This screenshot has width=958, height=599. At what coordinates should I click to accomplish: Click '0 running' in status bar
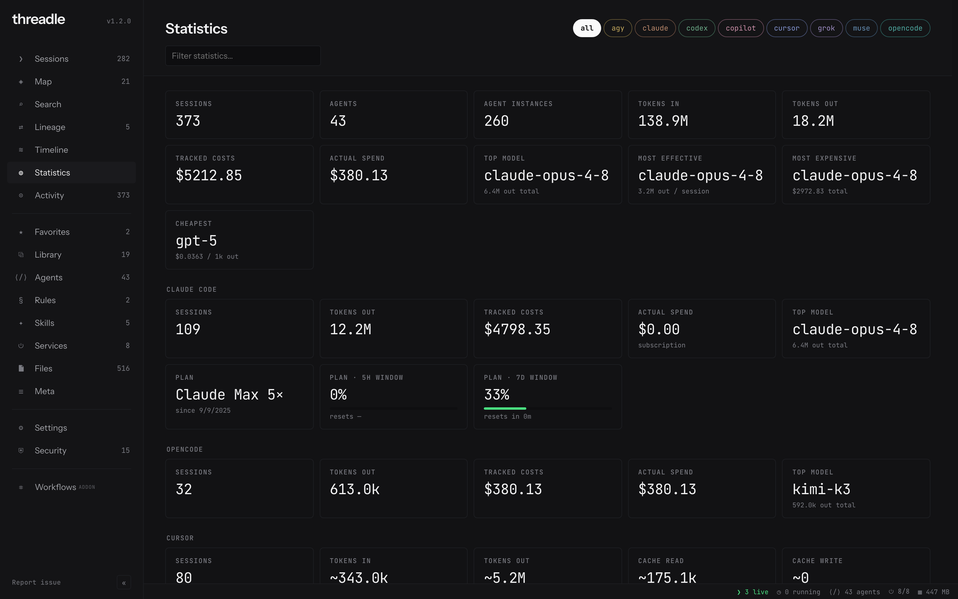coord(798,592)
